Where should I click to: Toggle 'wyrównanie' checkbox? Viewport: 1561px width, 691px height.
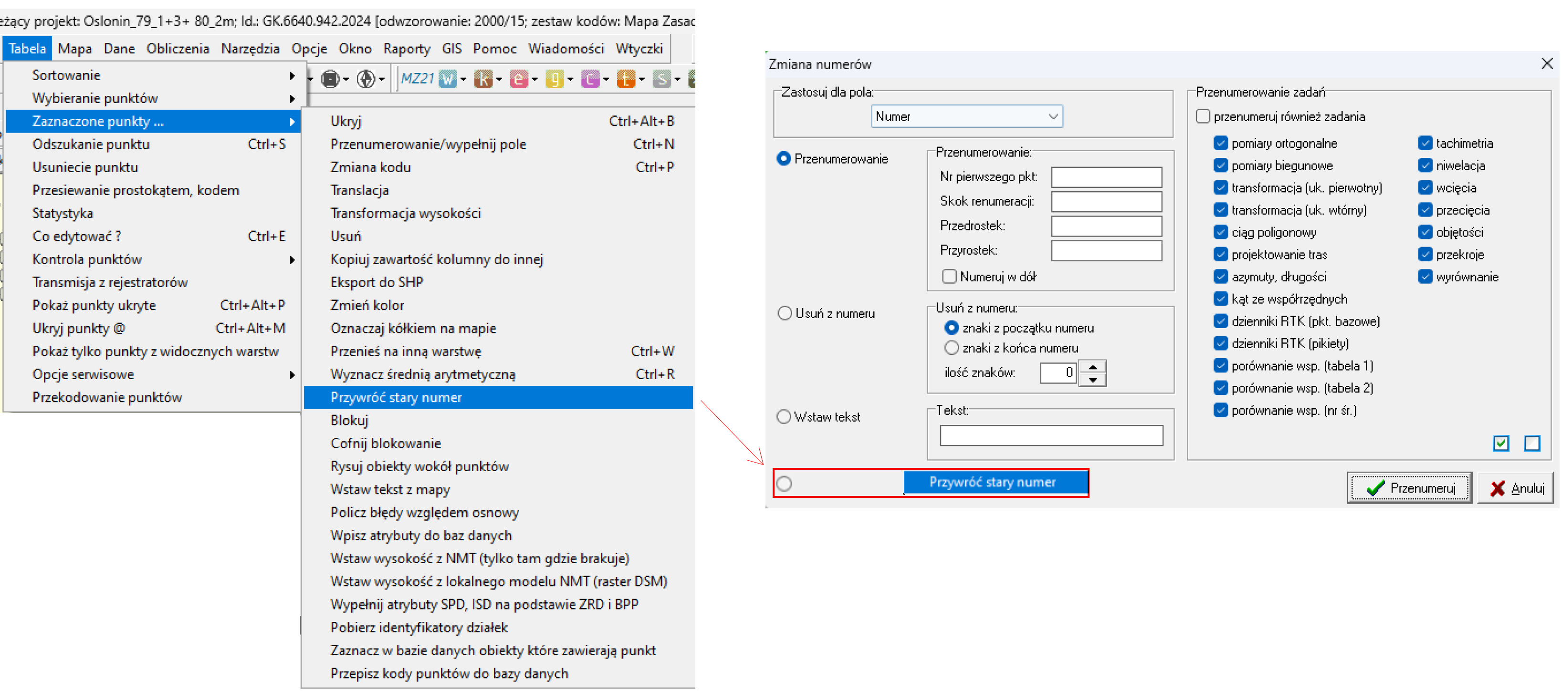click(x=1425, y=277)
